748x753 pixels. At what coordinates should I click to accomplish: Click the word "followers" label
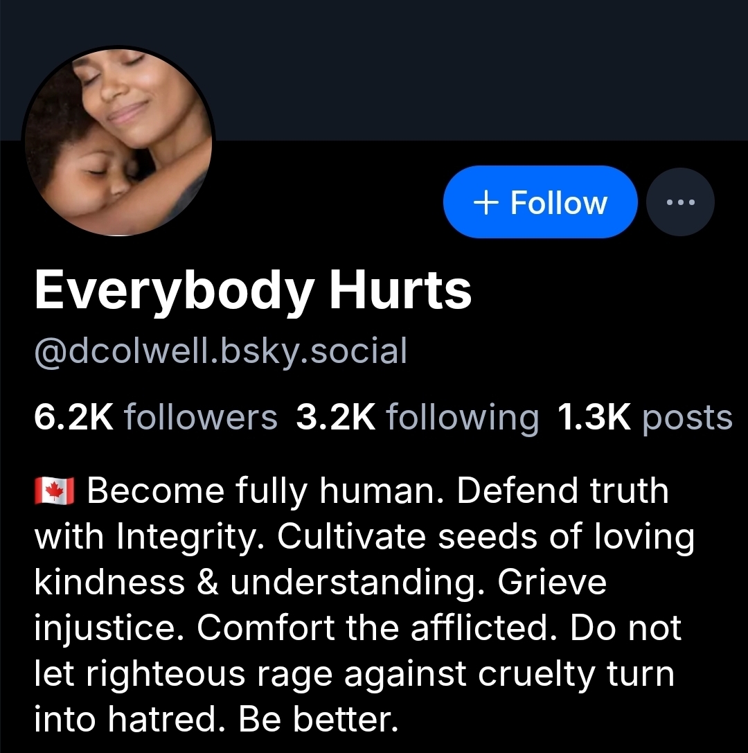201,417
